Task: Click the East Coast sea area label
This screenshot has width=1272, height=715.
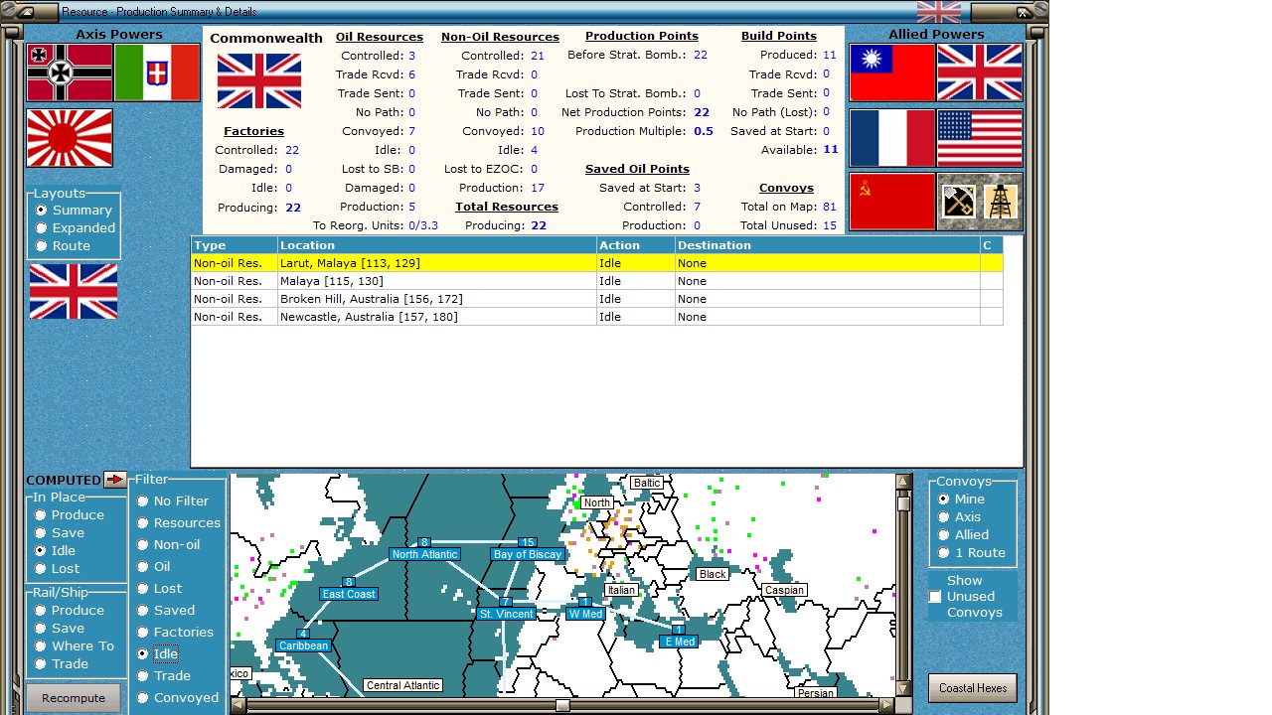Action: pos(349,594)
